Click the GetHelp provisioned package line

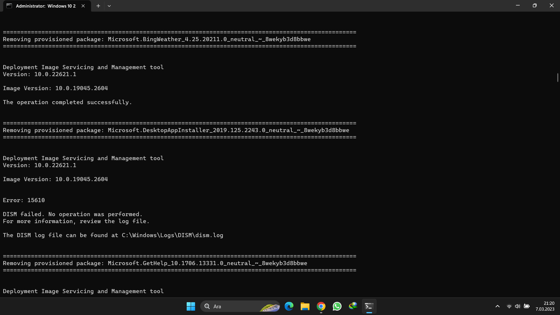coord(155,263)
